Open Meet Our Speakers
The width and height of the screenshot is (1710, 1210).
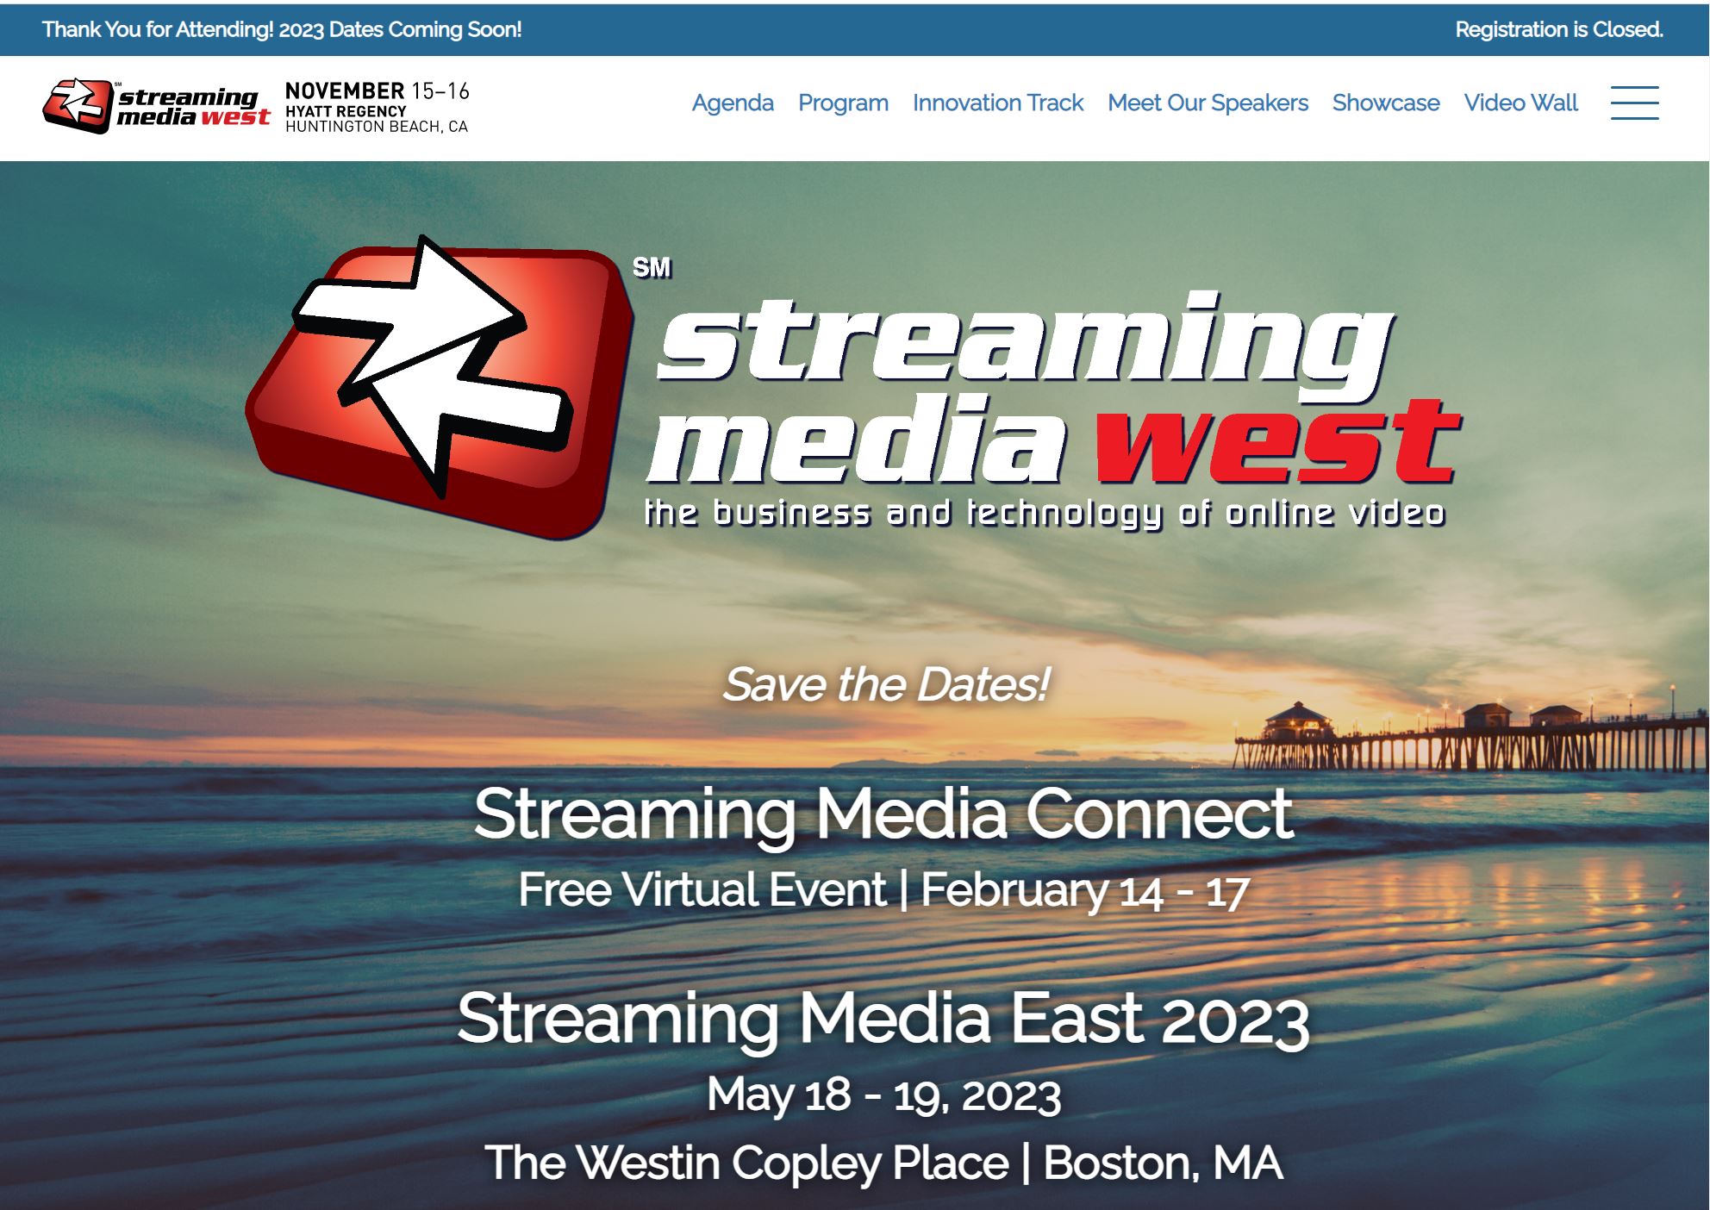1208,103
